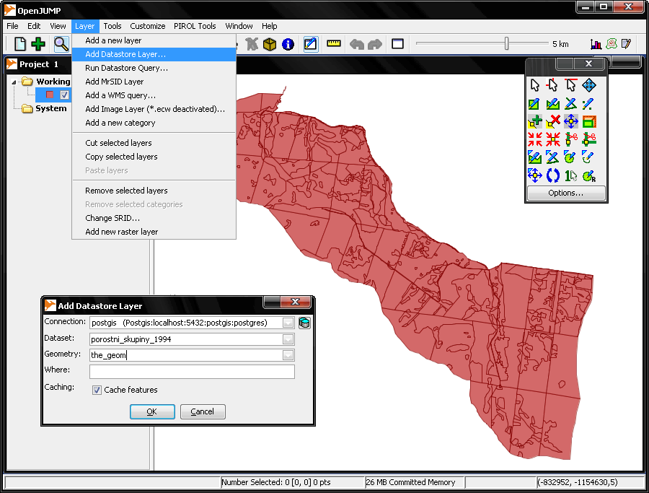Select the Draw Rectangle pencil tool
Screen dimensions: 649x493
535,103
